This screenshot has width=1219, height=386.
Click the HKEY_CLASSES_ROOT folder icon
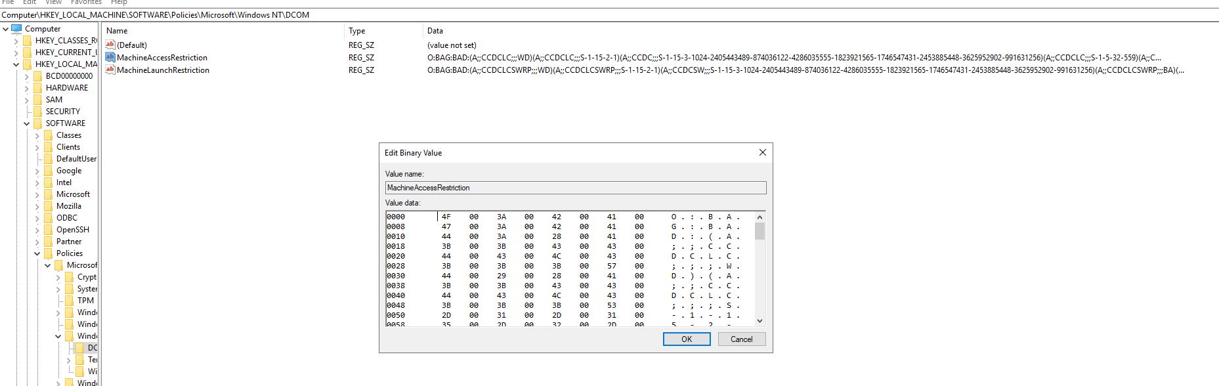tap(27, 40)
